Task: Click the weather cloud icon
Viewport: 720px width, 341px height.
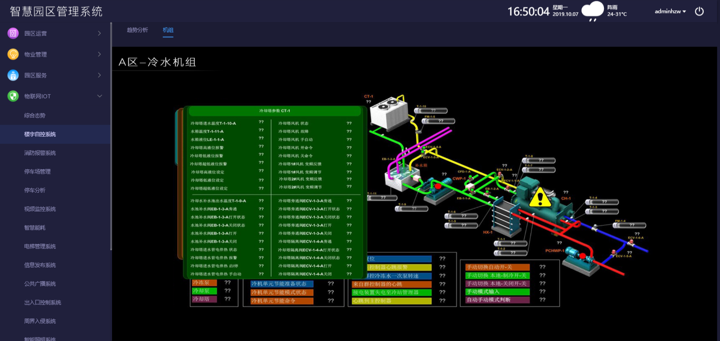Action: [592, 11]
